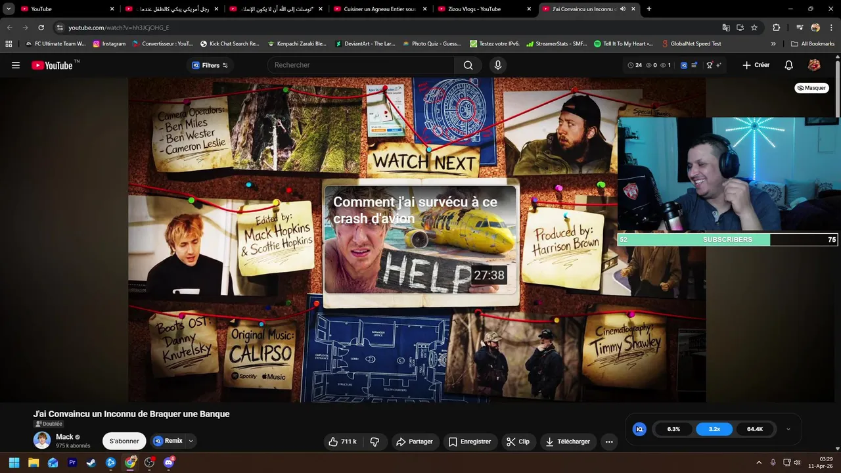Click the vidIQ badge beside stats pills
Viewport: 841px width, 473px height.
pyautogui.click(x=639, y=429)
